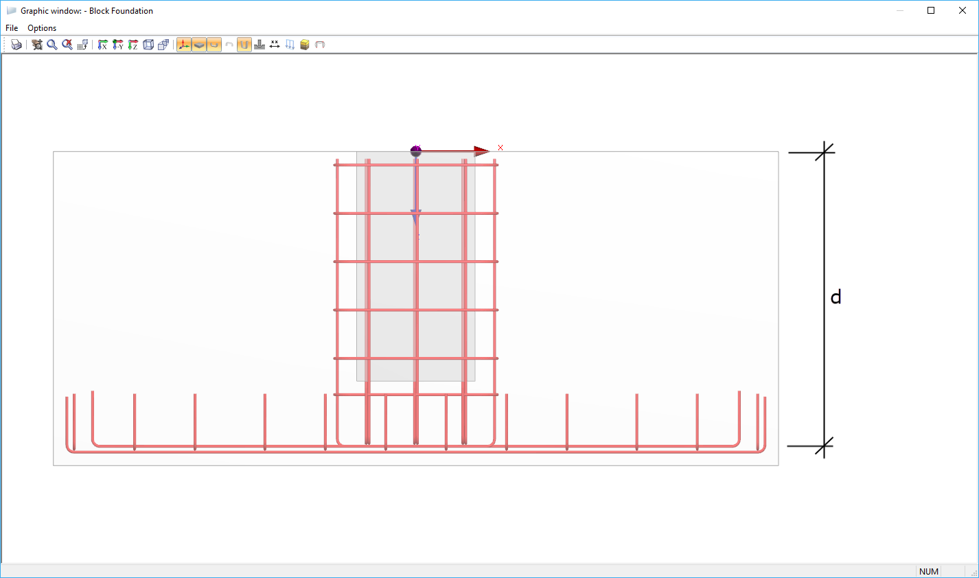Switch to the Z-axis view
This screenshot has height=578, width=979.
[x=133, y=44]
